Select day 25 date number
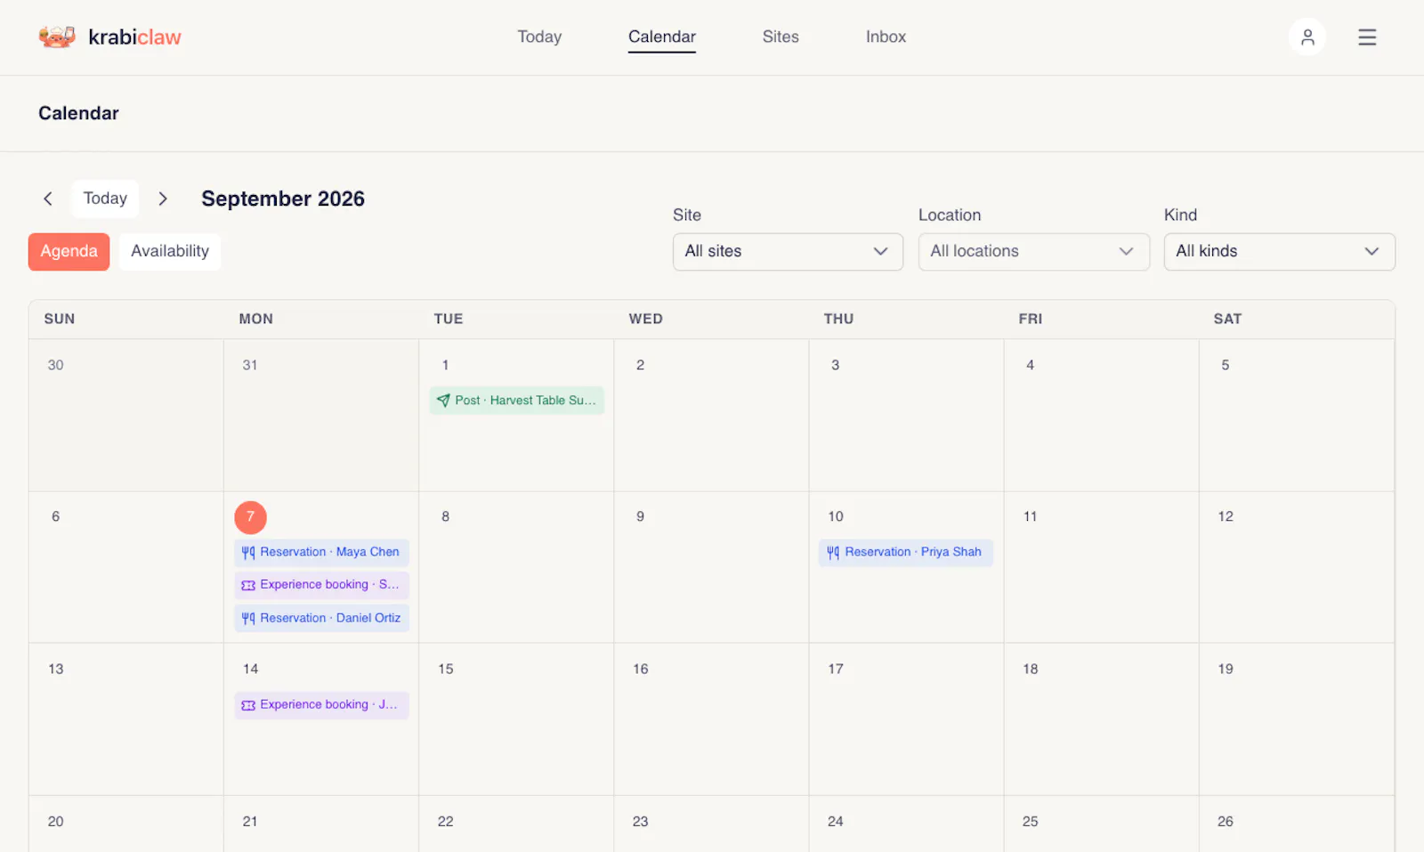This screenshot has width=1424, height=852. click(x=1030, y=822)
